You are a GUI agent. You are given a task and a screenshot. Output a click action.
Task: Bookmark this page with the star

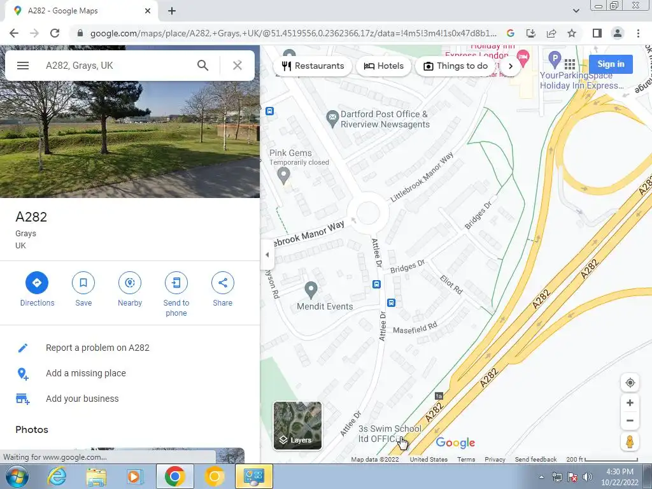click(x=572, y=33)
